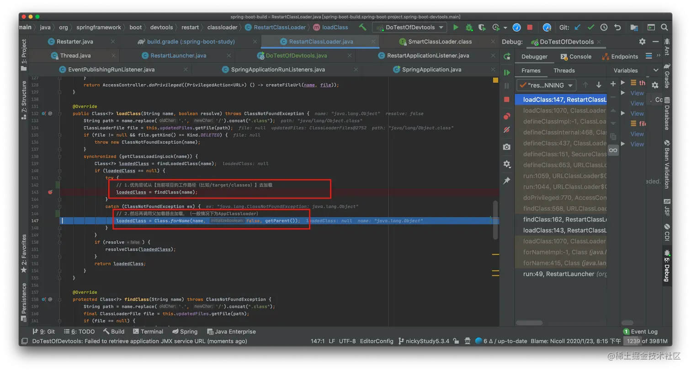691x371 pixels.
Task: Open Project Structure from the top toolbar
Action: coord(634,27)
